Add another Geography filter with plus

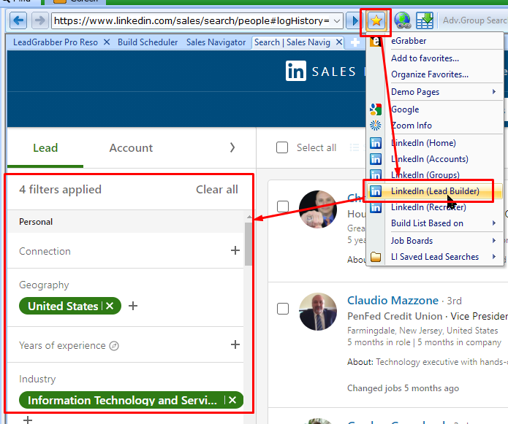pos(133,306)
